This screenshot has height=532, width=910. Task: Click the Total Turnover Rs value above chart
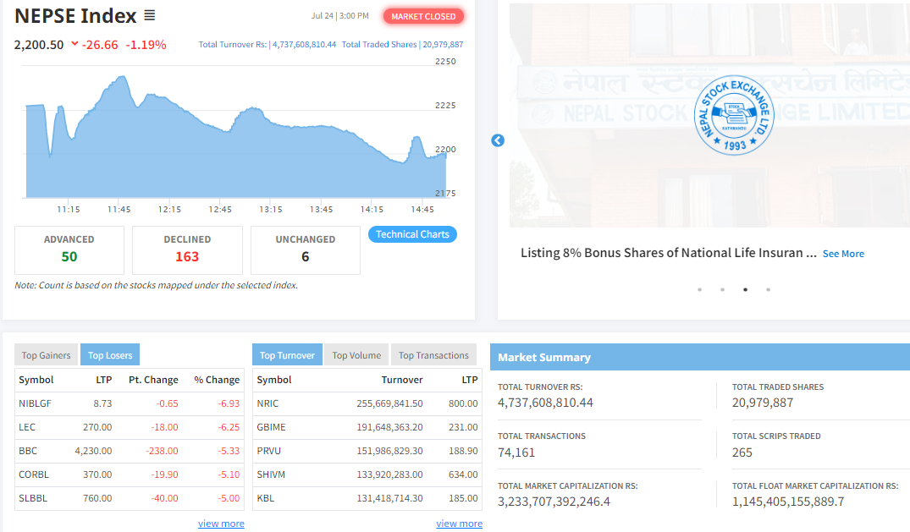pyautogui.click(x=304, y=44)
